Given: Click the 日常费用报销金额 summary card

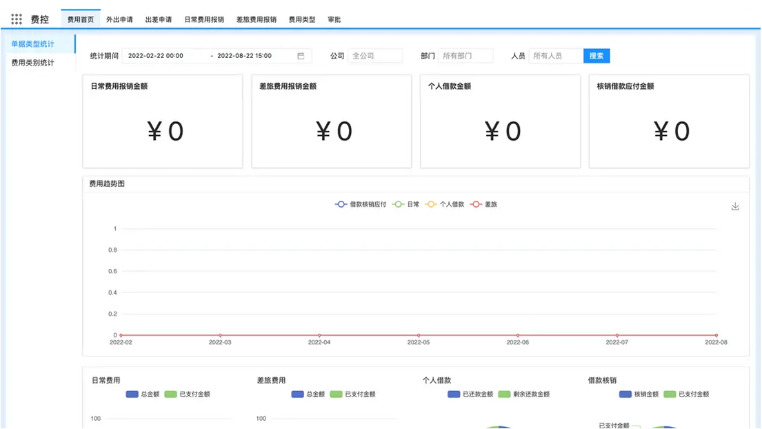Looking at the screenshot, I should (x=162, y=121).
